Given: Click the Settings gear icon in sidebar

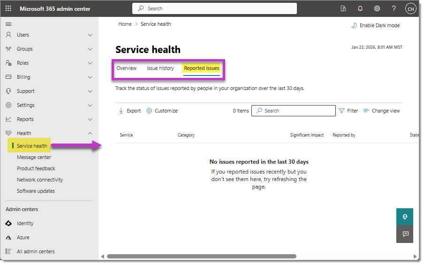Looking at the screenshot, I should (8, 105).
